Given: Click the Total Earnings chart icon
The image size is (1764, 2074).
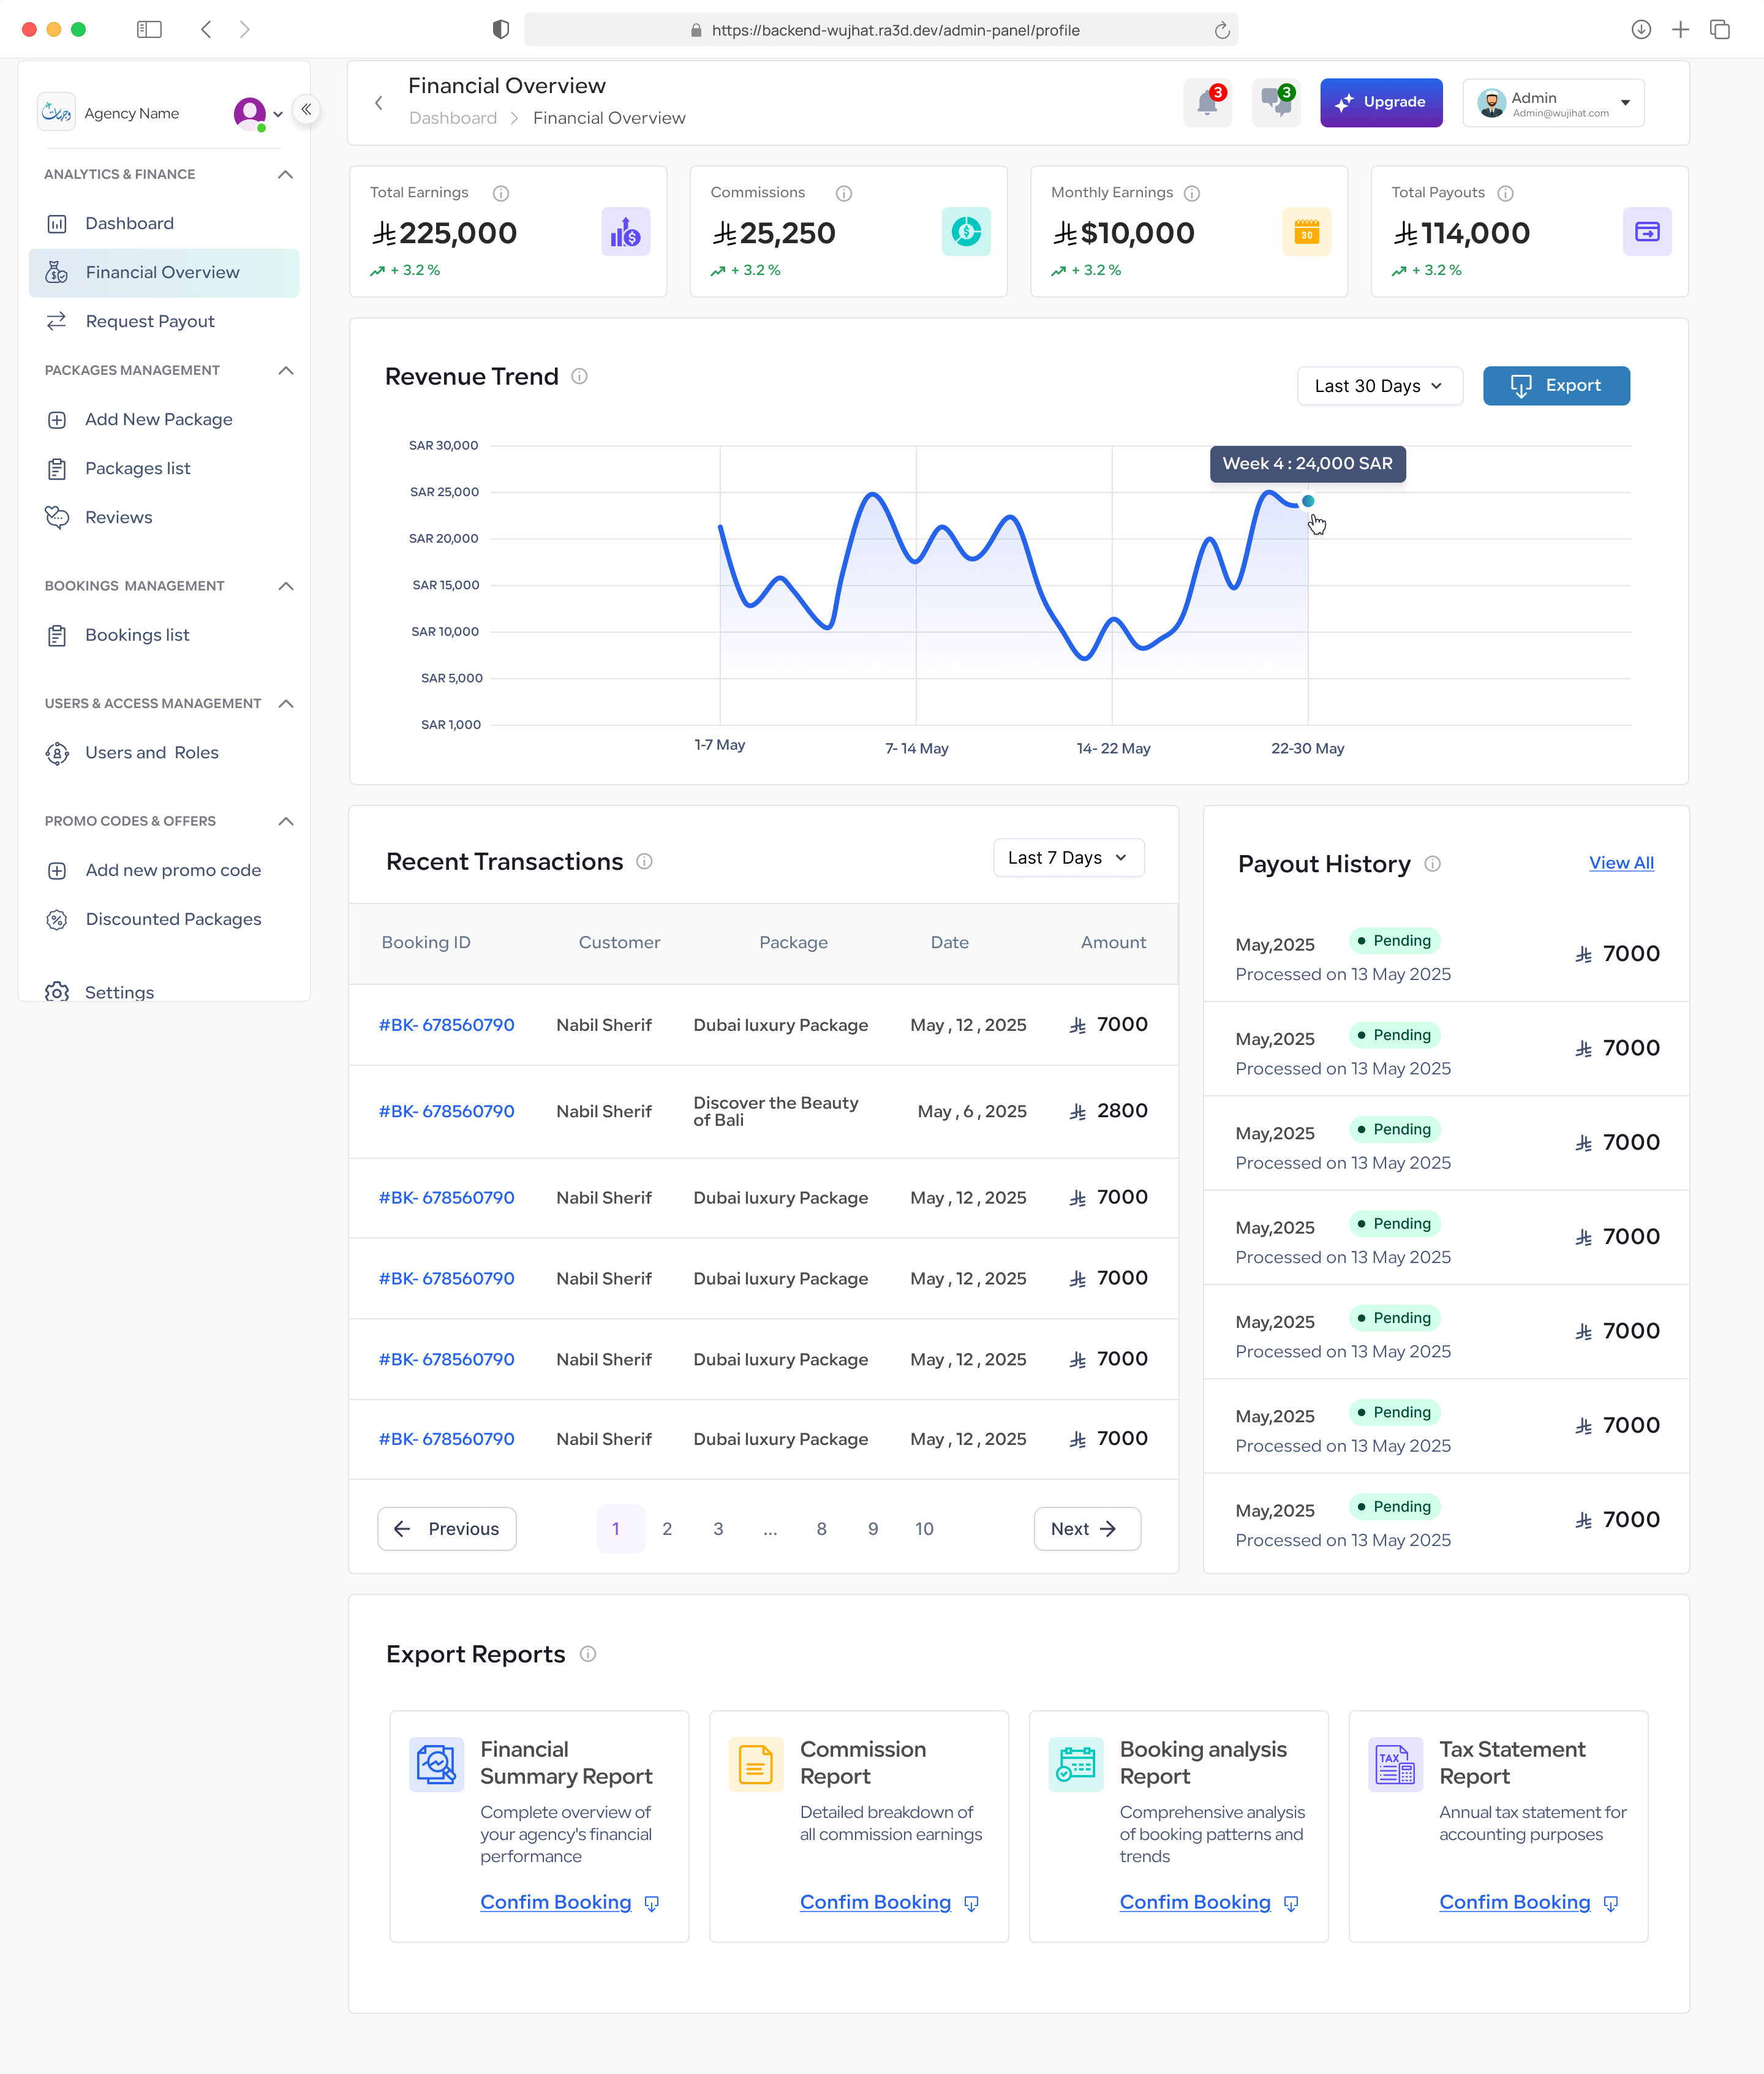Looking at the screenshot, I should [x=626, y=232].
